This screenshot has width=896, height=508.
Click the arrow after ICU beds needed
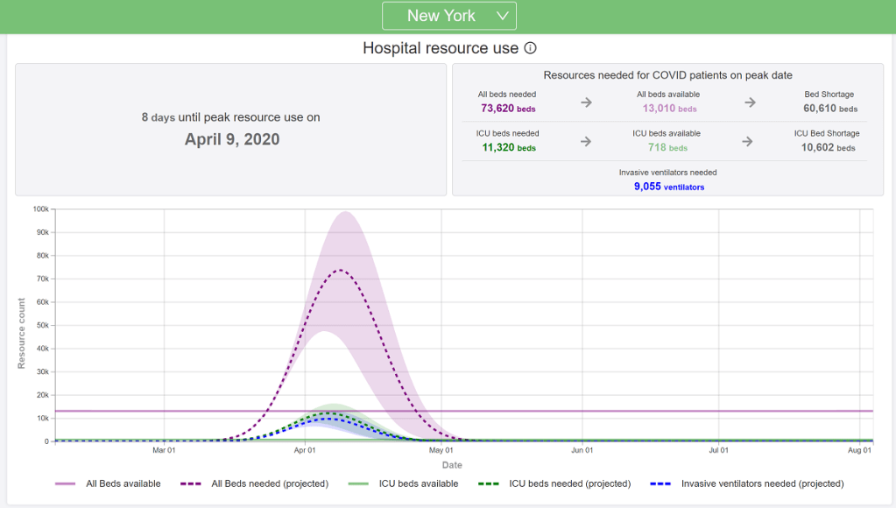point(587,141)
